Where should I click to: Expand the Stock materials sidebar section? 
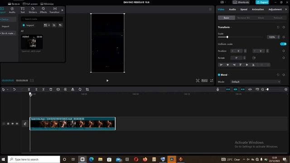(x=8, y=33)
